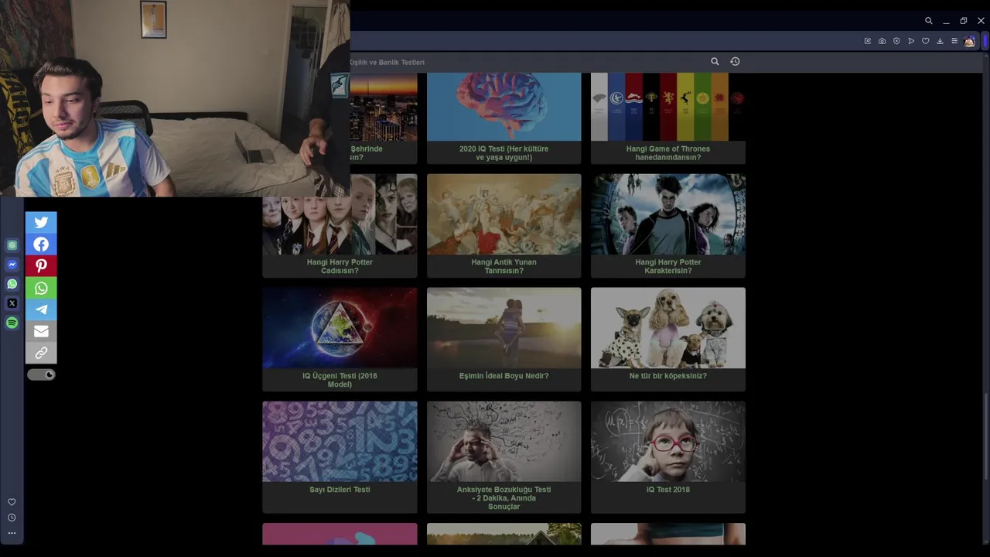Screen dimensions: 990x557
Task: Open 'Hangi Game of Thrones hanedanındansın?' link
Action: click(x=668, y=153)
